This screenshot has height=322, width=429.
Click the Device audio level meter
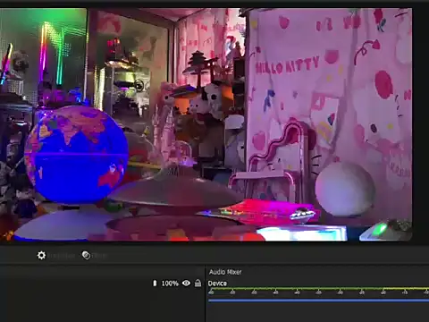click(x=318, y=289)
